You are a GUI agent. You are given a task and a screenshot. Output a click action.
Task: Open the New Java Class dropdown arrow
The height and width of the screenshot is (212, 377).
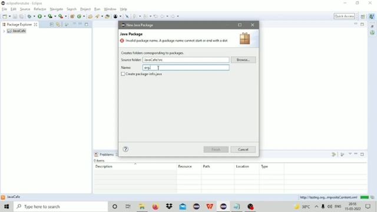click(x=84, y=16)
